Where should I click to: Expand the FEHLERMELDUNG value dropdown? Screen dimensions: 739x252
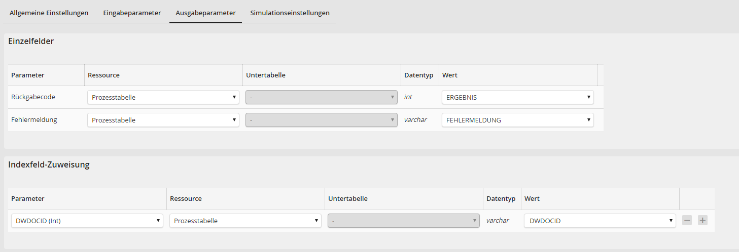coord(517,120)
